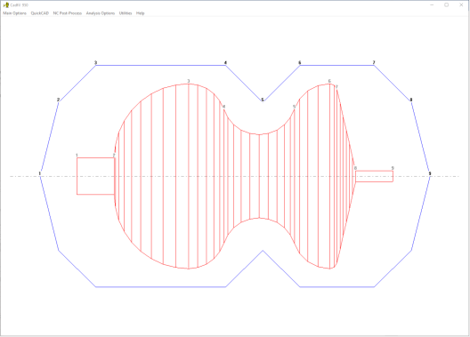This screenshot has width=470, height=337.
Task: Open the QuickCAD menu
Action: pyautogui.click(x=40, y=13)
